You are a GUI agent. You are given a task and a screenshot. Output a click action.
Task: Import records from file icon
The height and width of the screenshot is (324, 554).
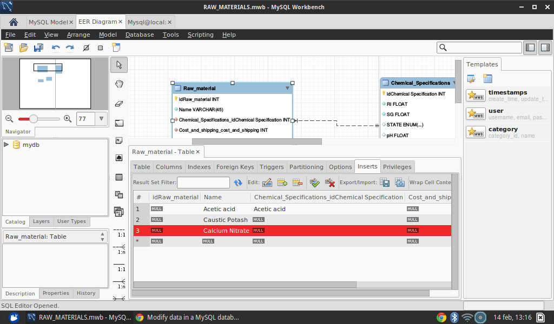tap(400, 183)
